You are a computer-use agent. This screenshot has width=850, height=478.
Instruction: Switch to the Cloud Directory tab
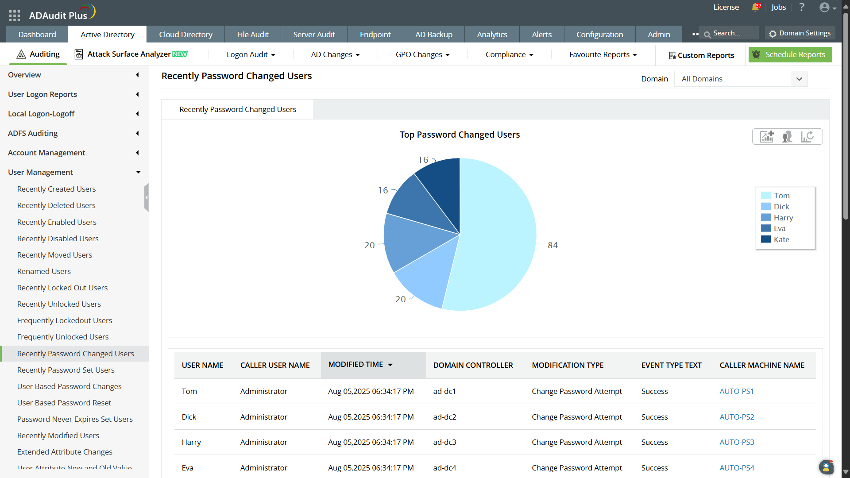coord(185,34)
